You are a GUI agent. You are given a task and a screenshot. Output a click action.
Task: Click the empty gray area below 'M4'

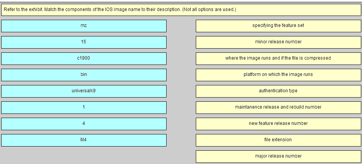point(84,156)
